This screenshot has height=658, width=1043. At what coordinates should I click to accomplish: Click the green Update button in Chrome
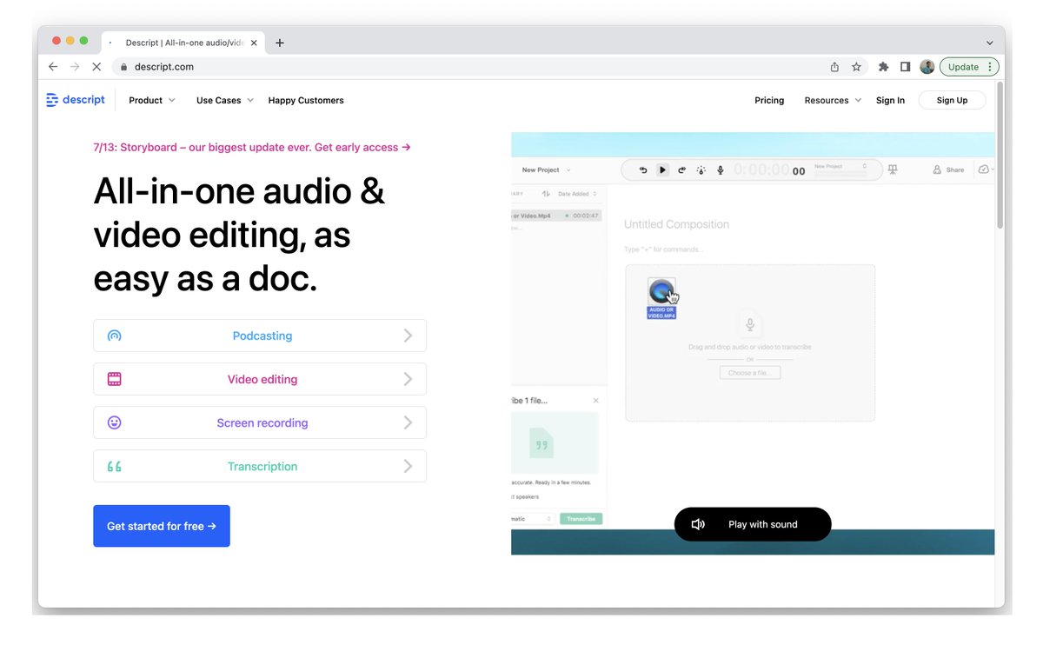pos(969,67)
